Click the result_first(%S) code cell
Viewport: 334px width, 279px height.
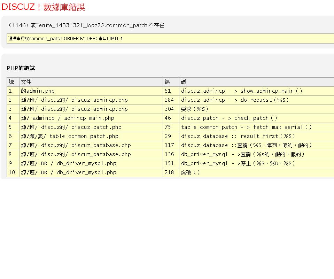coord(256,136)
